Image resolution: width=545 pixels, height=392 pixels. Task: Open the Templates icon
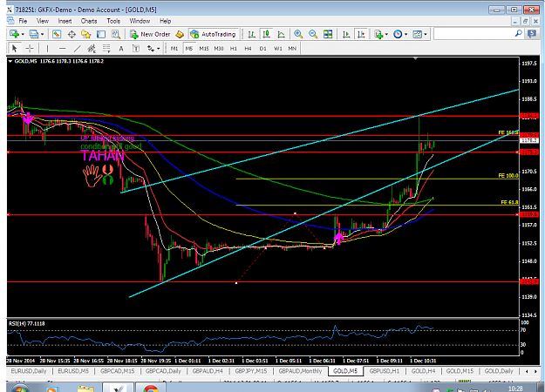(417, 34)
